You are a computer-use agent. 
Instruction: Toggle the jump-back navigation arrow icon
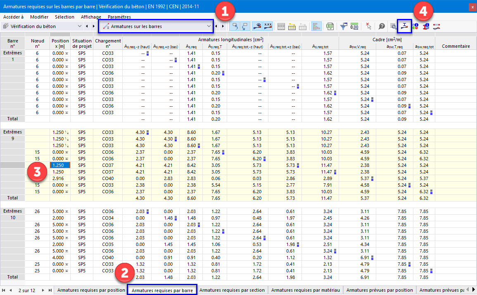point(234,26)
